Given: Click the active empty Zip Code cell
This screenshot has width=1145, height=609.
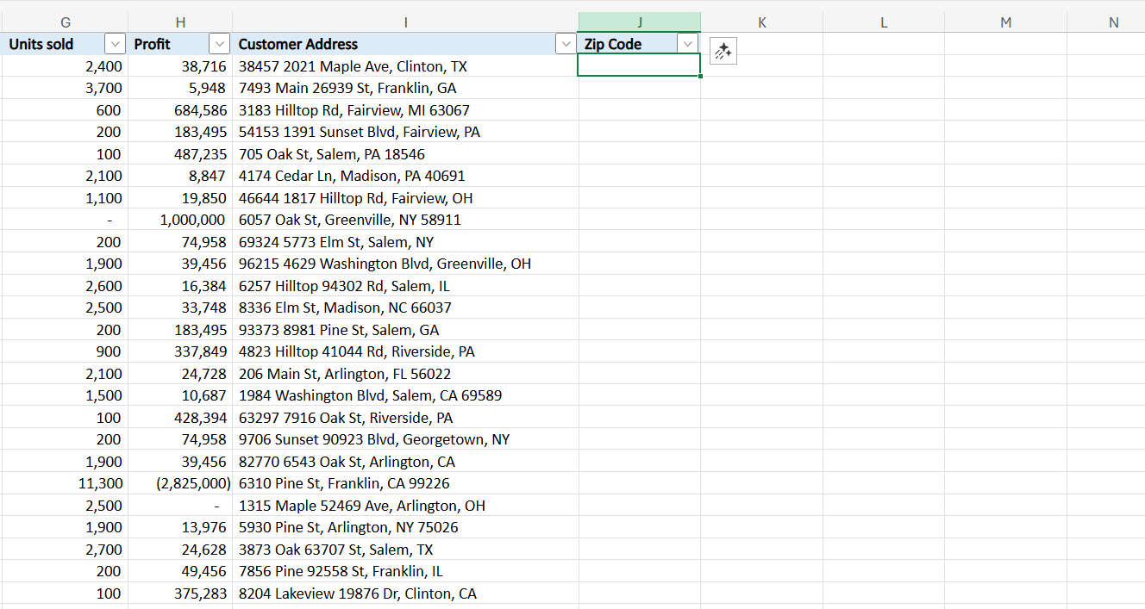Looking at the screenshot, I should (x=639, y=65).
